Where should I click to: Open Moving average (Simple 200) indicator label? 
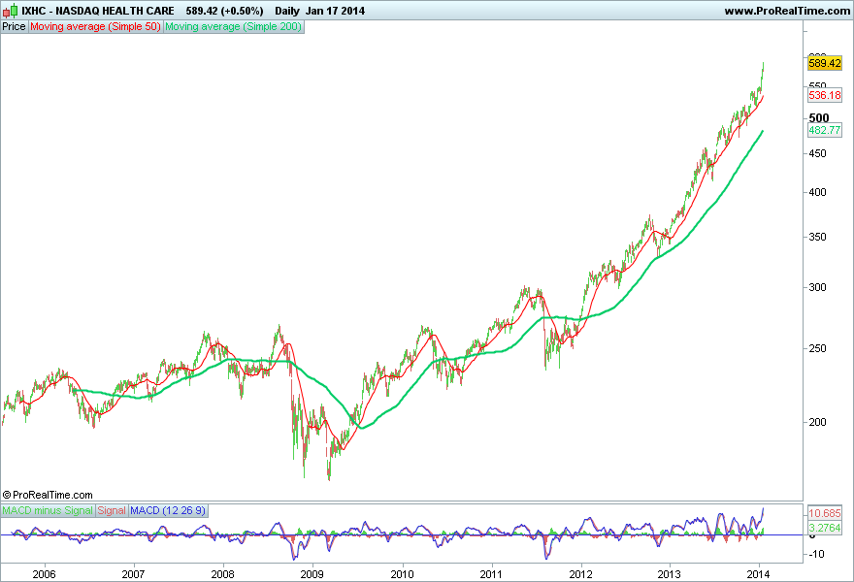click(233, 27)
